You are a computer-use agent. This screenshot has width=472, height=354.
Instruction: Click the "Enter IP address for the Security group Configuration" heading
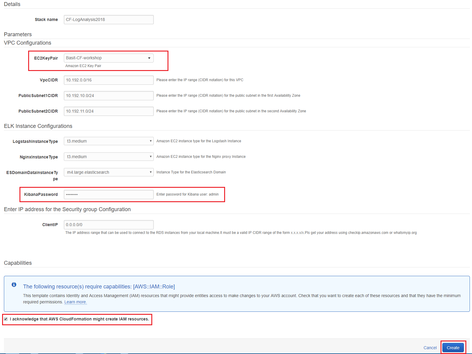67,209
